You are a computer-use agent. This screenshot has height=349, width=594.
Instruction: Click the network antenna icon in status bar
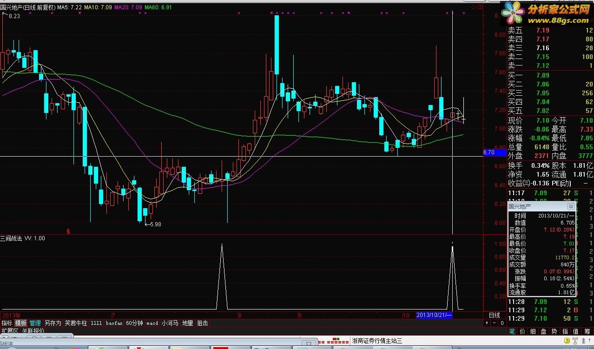[575, 340]
